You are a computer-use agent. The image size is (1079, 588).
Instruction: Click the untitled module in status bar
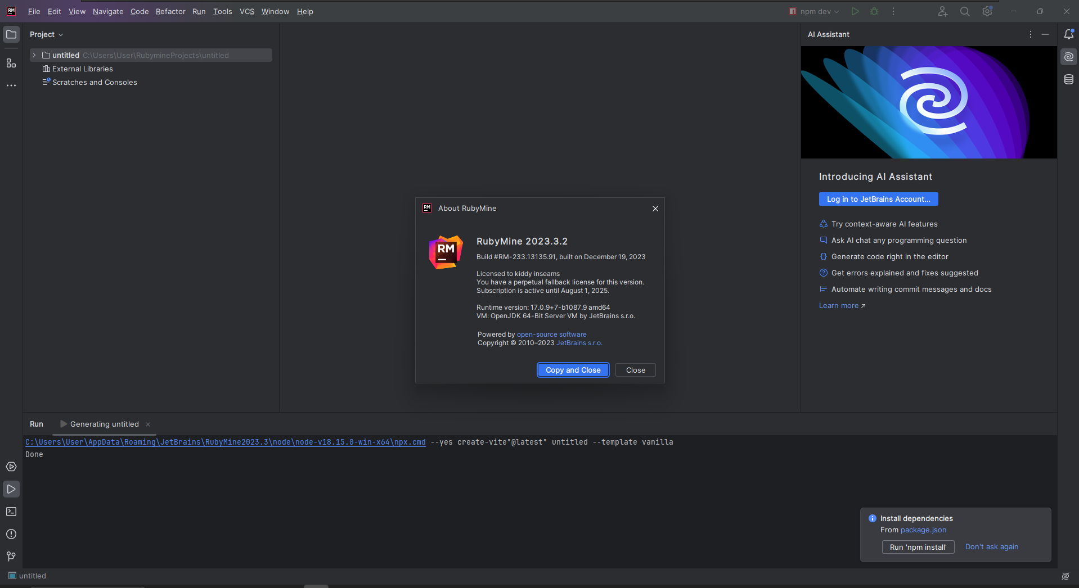(27, 576)
